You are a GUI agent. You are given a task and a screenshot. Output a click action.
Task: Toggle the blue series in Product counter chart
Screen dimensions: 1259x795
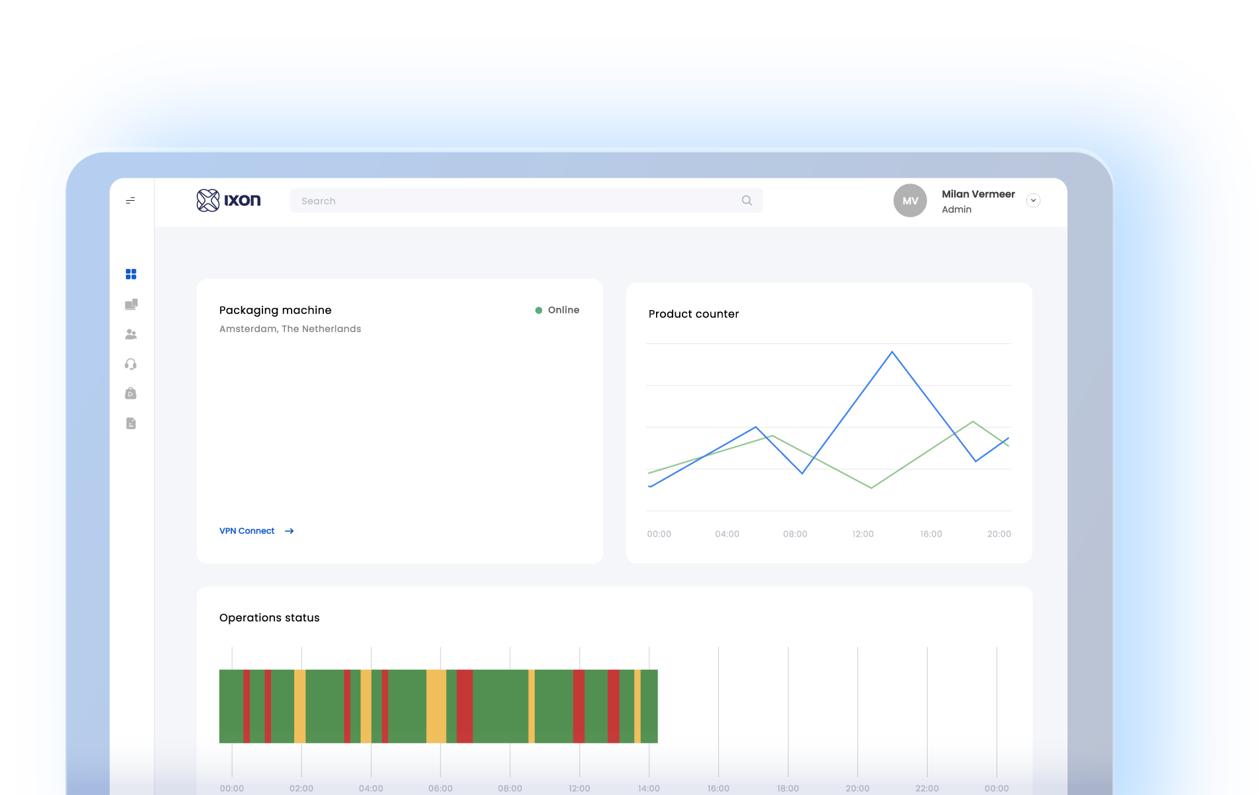click(892, 353)
